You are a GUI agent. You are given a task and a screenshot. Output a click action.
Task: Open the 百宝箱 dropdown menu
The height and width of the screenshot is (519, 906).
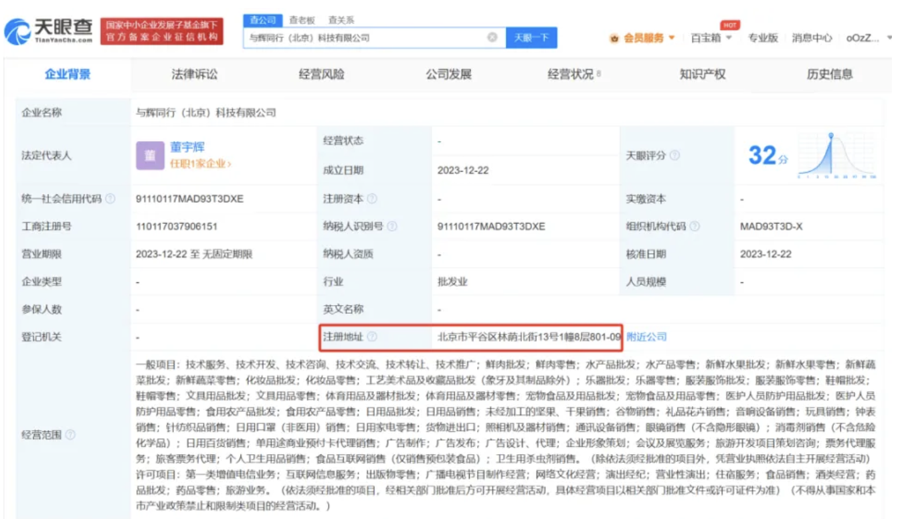pyautogui.click(x=711, y=38)
